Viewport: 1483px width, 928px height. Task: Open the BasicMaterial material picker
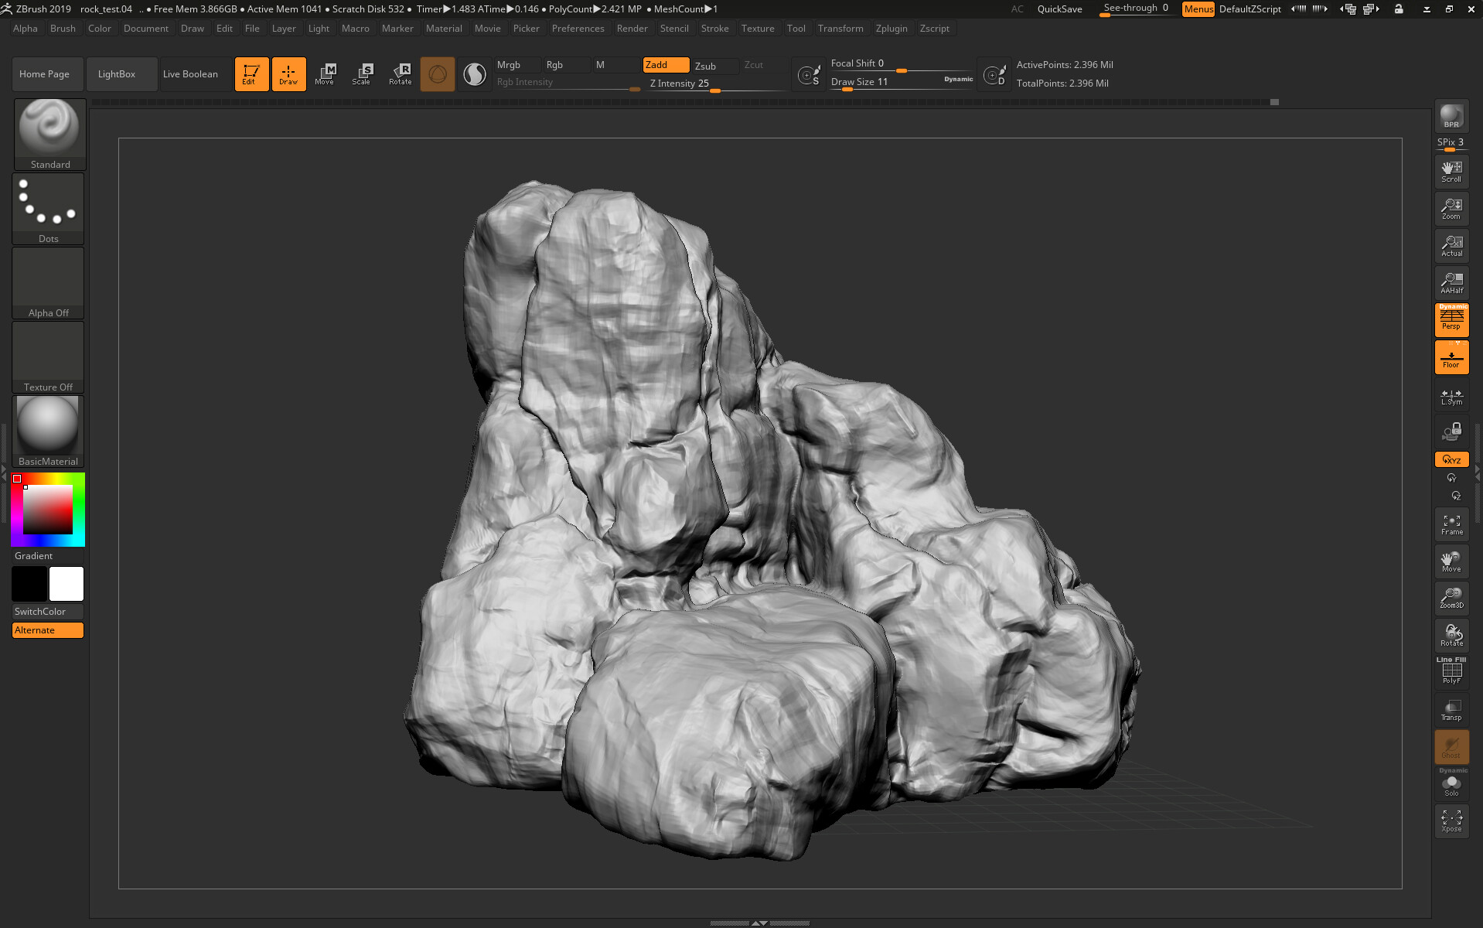tap(48, 431)
